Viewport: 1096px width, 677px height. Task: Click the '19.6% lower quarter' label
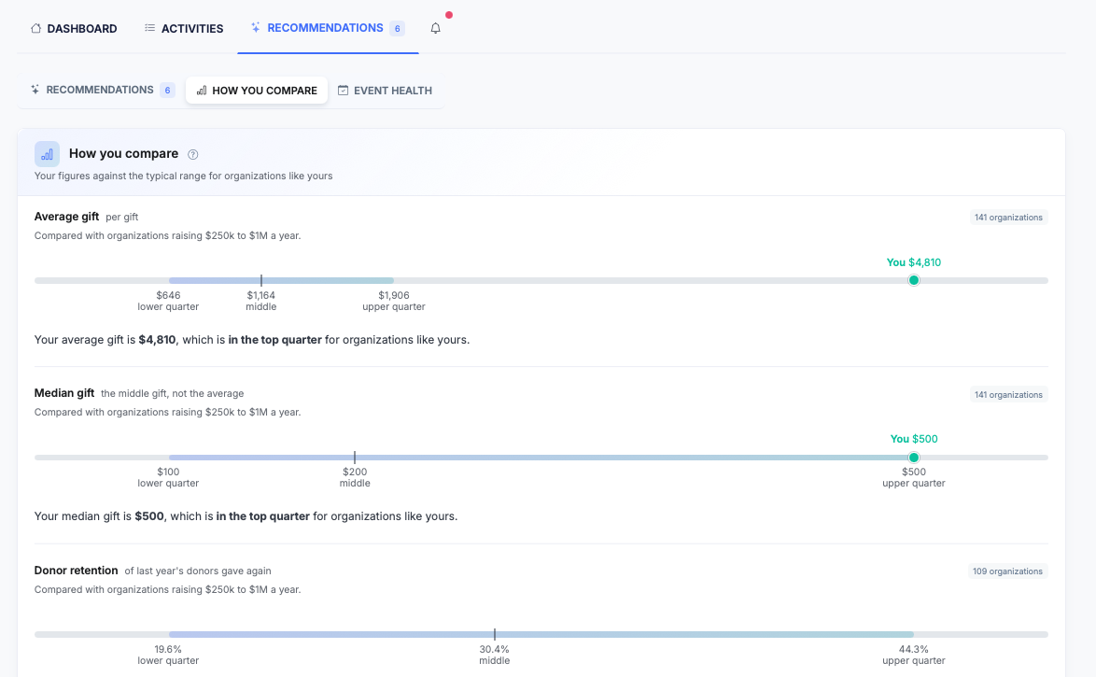point(168,656)
